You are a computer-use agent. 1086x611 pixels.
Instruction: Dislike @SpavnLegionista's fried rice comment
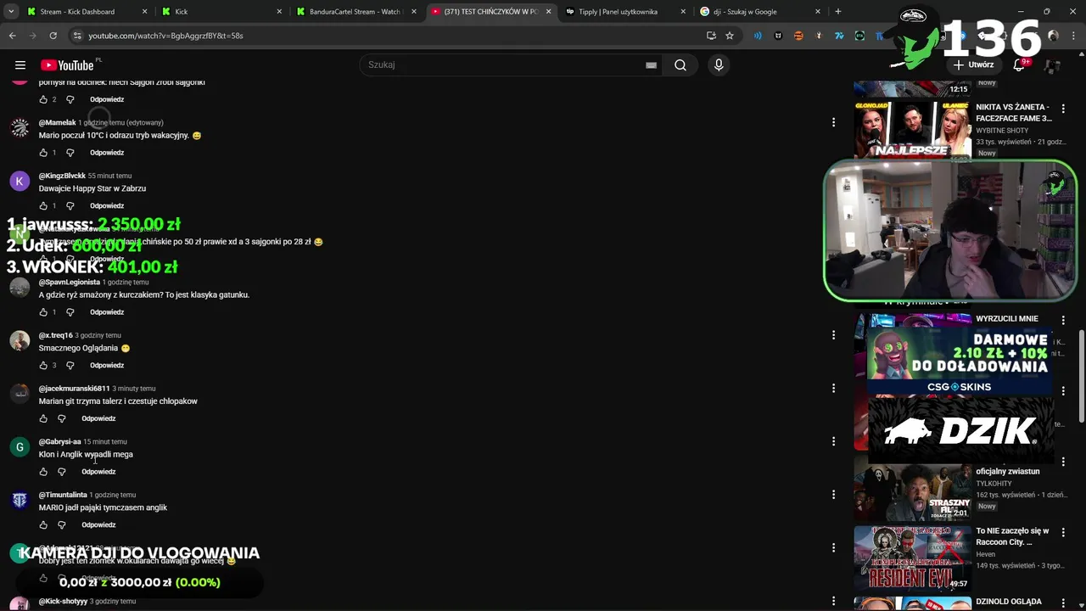[x=70, y=312]
